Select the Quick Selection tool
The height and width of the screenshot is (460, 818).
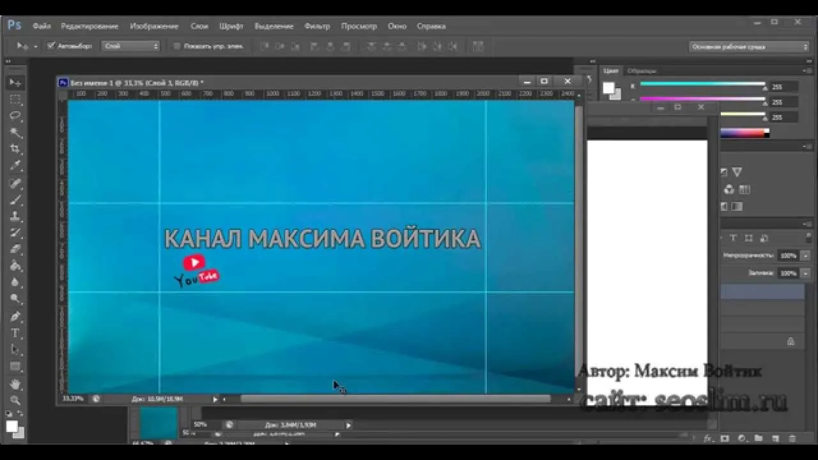pyautogui.click(x=15, y=132)
